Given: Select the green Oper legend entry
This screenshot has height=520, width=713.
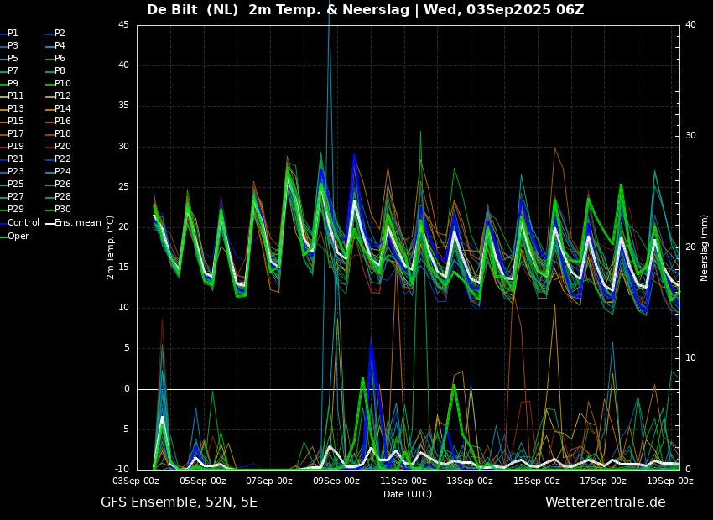Looking at the screenshot, I should pyautogui.click(x=18, y=236).
